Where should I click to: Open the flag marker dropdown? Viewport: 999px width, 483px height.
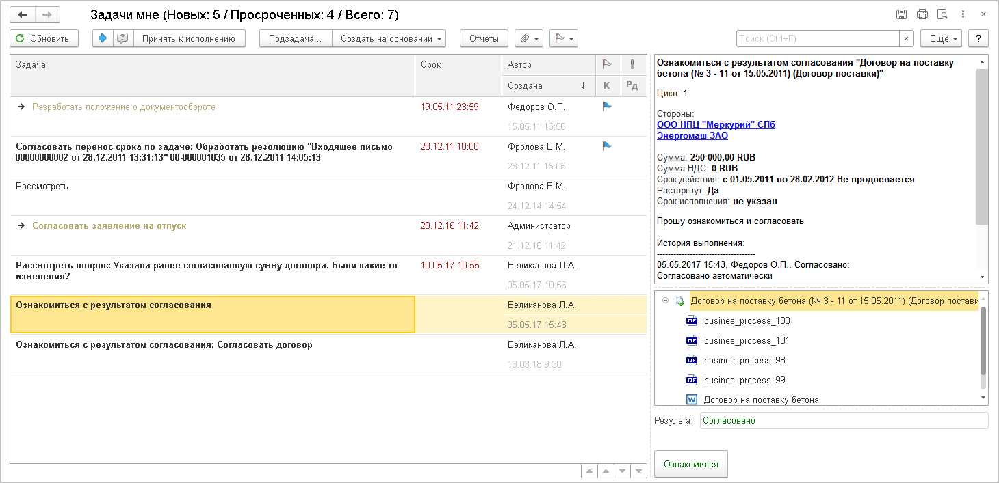pyautogui.click(x=564, y=38)
